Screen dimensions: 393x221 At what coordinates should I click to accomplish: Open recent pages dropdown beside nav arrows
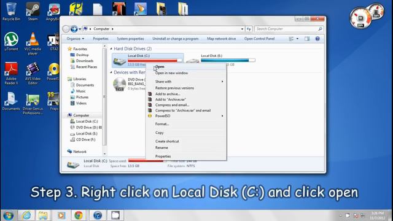(x=80, y=29)
